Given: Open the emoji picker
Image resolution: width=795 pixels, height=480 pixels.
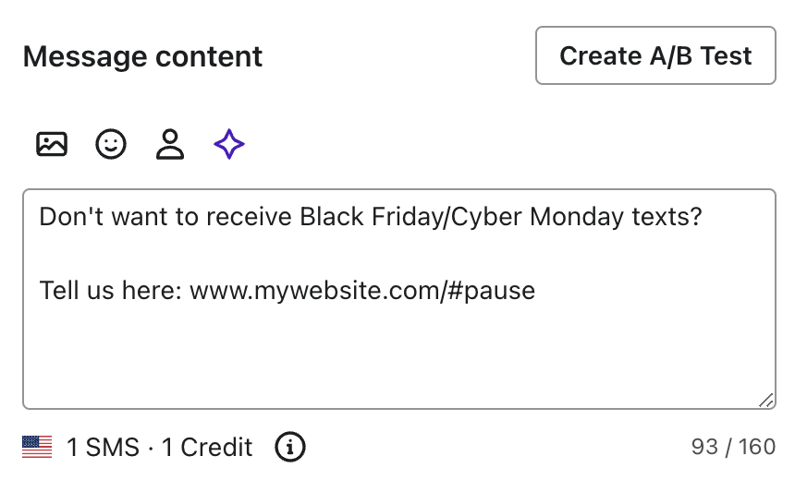Looking at the screenshot, I should click(x=111, y=144).
